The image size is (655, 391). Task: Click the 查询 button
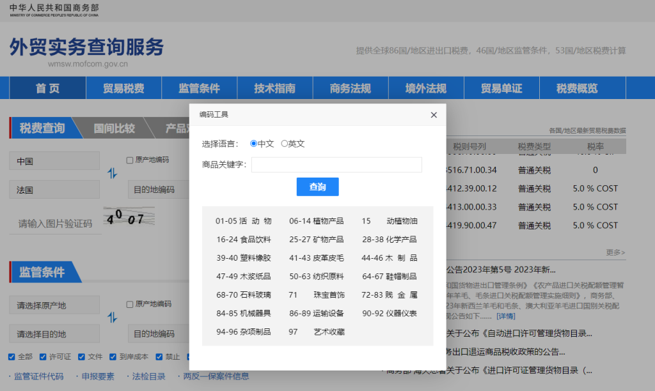tap(317, 187)
